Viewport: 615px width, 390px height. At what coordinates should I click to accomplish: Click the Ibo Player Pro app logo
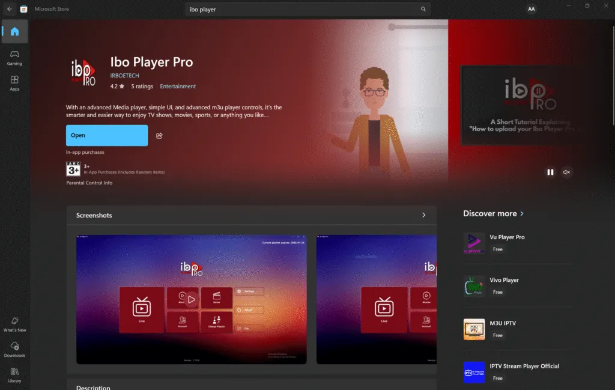click(x=83, y=72)
